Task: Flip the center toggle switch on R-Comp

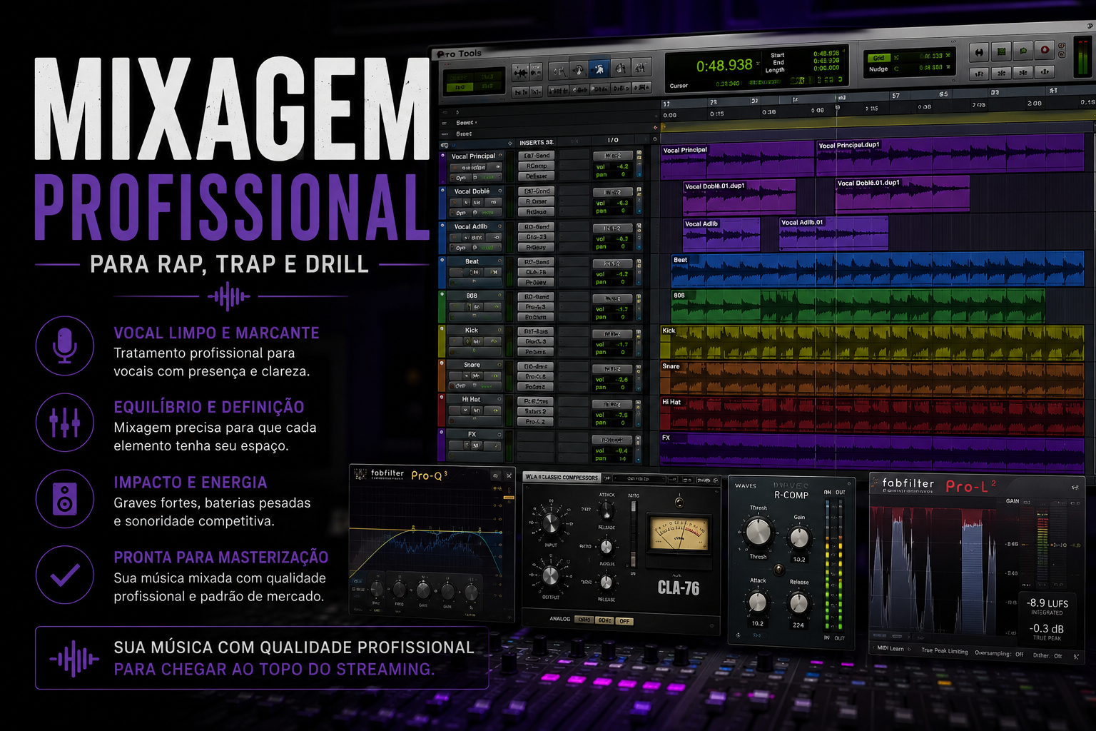Action: (778, 569)
